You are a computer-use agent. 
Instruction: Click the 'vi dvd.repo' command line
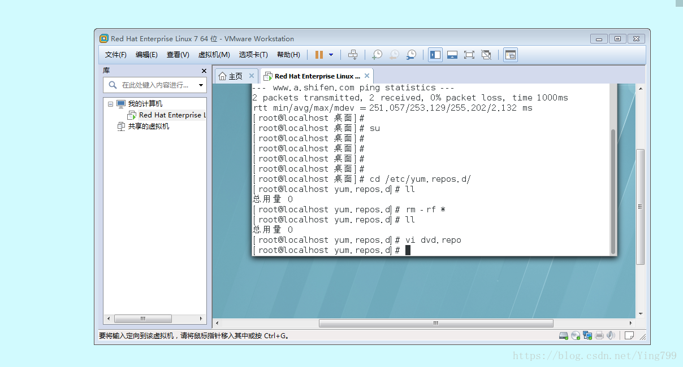pyautogui.click(x=357, y=240)
